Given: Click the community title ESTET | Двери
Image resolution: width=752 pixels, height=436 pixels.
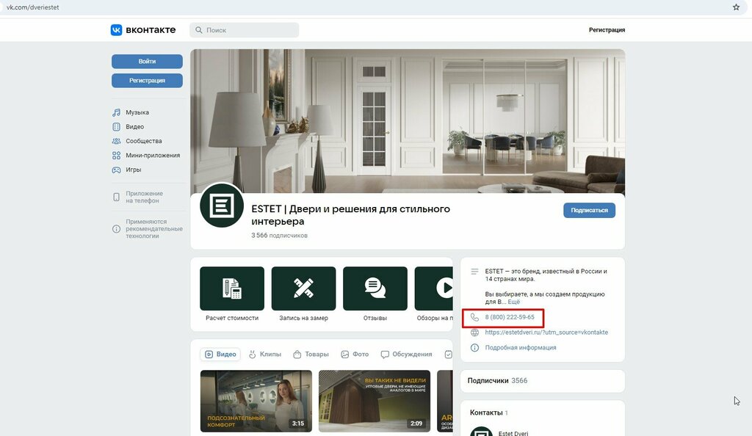Looking at the screenshot, I should pyautogui.click(x=350, y=214).
